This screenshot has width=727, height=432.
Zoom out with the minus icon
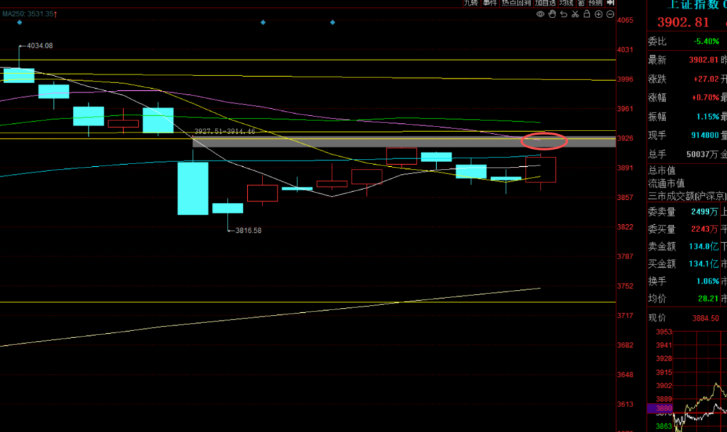pos(610,14)
